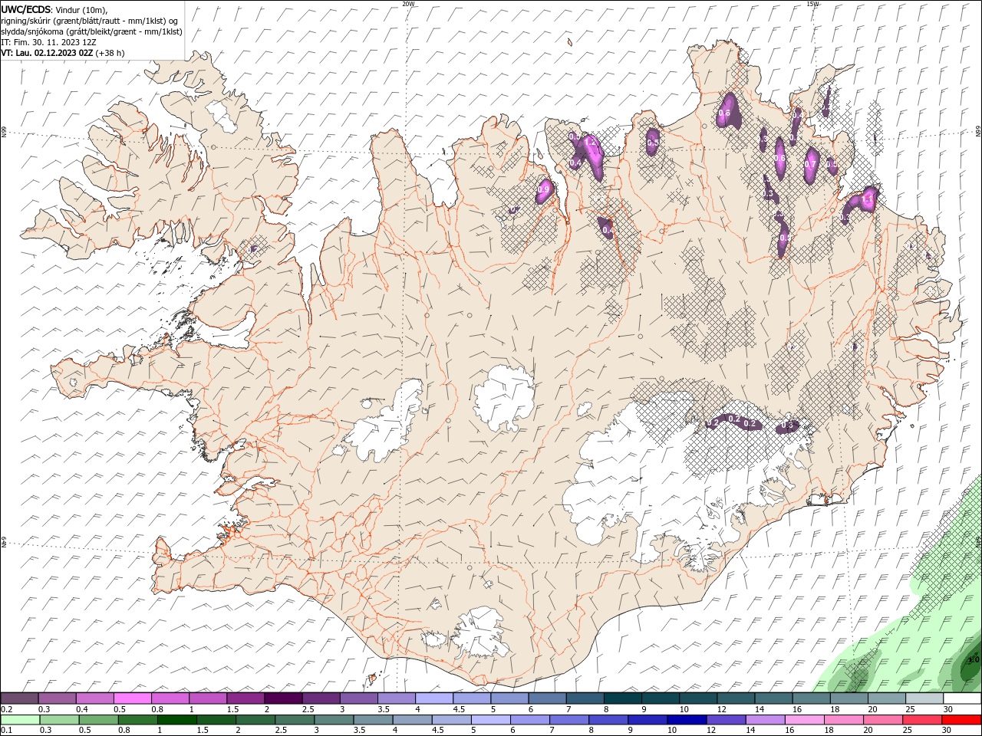Viewport: 982px width, 736px height.
Task: Click the bright pink 0.5 snow legend swatch
Action: coord(133,698)
